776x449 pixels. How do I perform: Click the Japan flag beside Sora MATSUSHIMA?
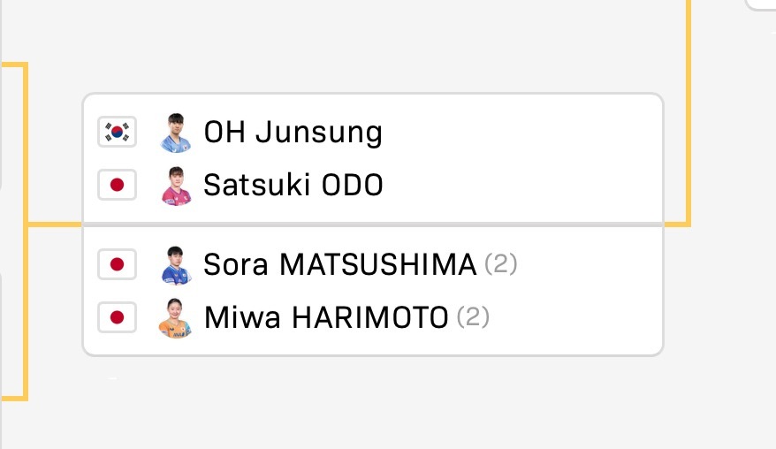tap(117, 264)
